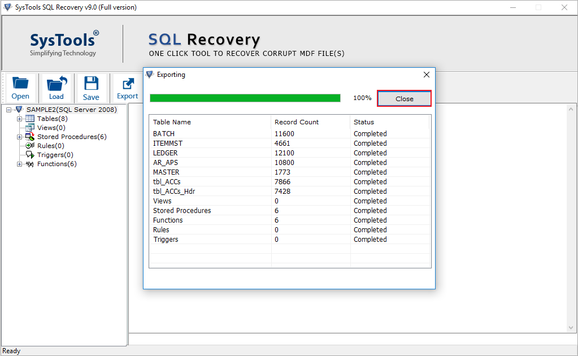
Task: Click the Record Count column header
Action: [310, 122]
